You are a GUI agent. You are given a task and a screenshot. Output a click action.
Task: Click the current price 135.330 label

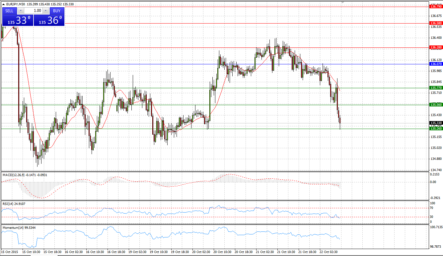pos(436,123)
